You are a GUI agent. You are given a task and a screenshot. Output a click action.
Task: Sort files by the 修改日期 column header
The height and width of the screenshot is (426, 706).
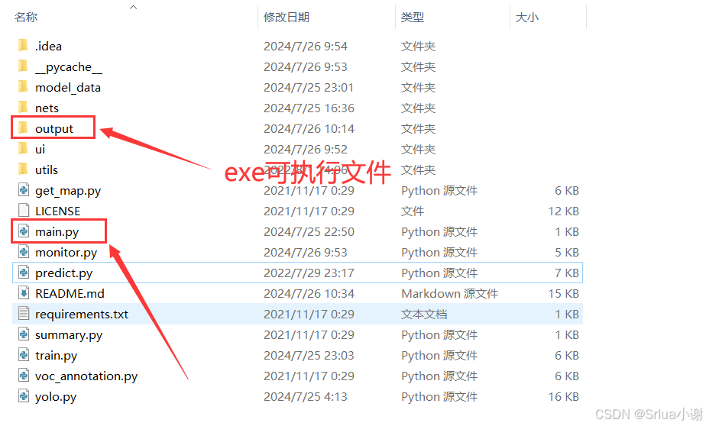[x=287, y=17]
